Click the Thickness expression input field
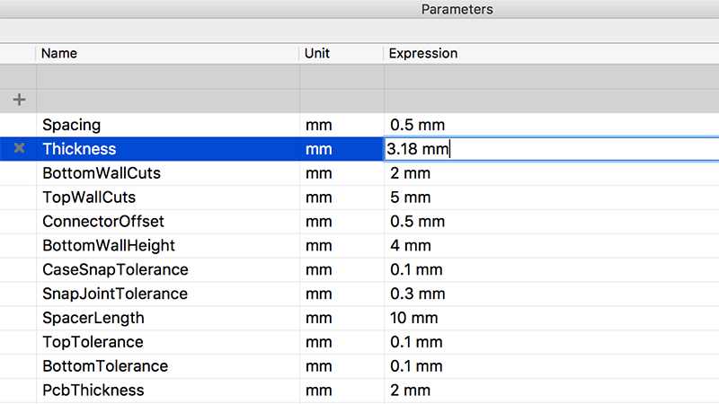This screenshot has width=719, height=404. (550, 149)
